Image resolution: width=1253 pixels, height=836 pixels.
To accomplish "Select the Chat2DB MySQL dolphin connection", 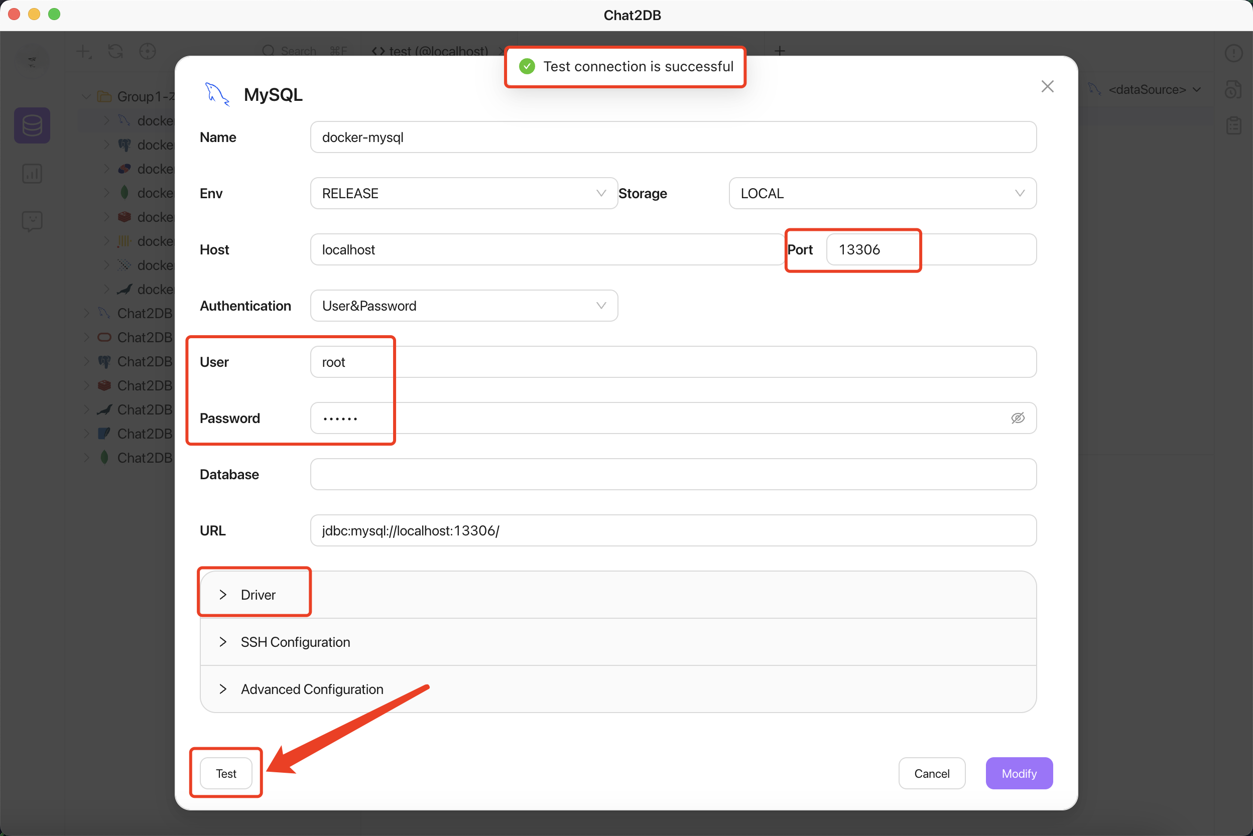I will click(x=136, y=314).
